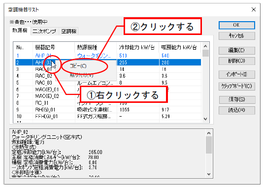
Task: Click the heating capacity value 5.29
Action: click(165, 116)
